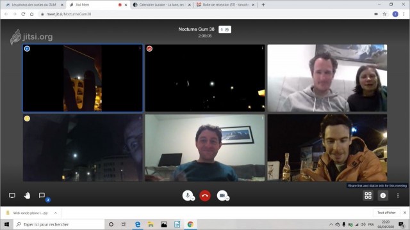Open Microsoft Edge from taskbar
This screenshot has width=410, height=230.
click(138, 224)
